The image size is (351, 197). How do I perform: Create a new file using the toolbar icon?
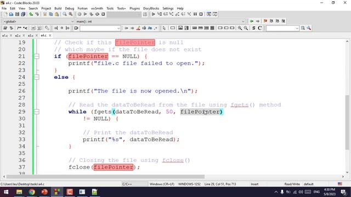(5, 14)
